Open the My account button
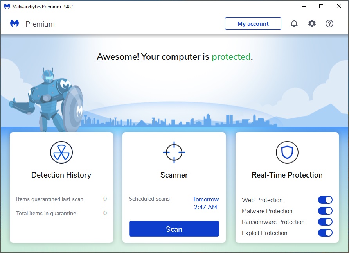 tap(253, 23)
